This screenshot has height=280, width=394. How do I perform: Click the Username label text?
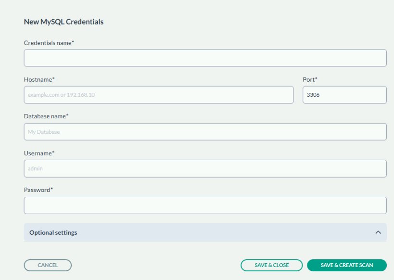click(39, 153)
